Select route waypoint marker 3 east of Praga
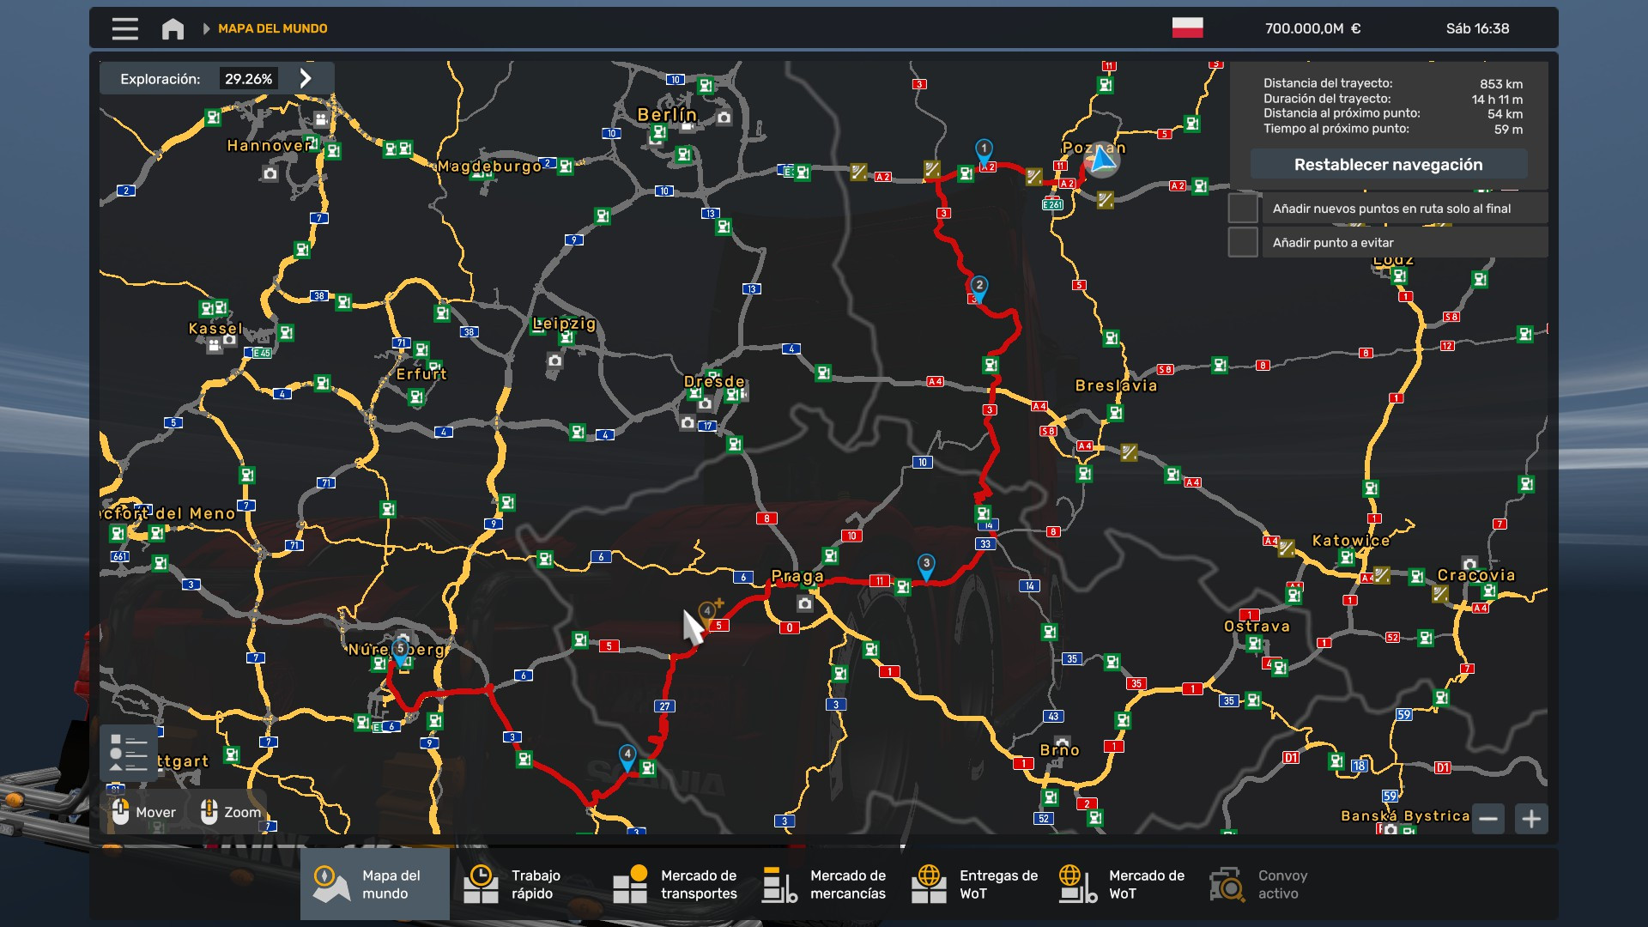 pyautogui.click(x=926, y=566)
